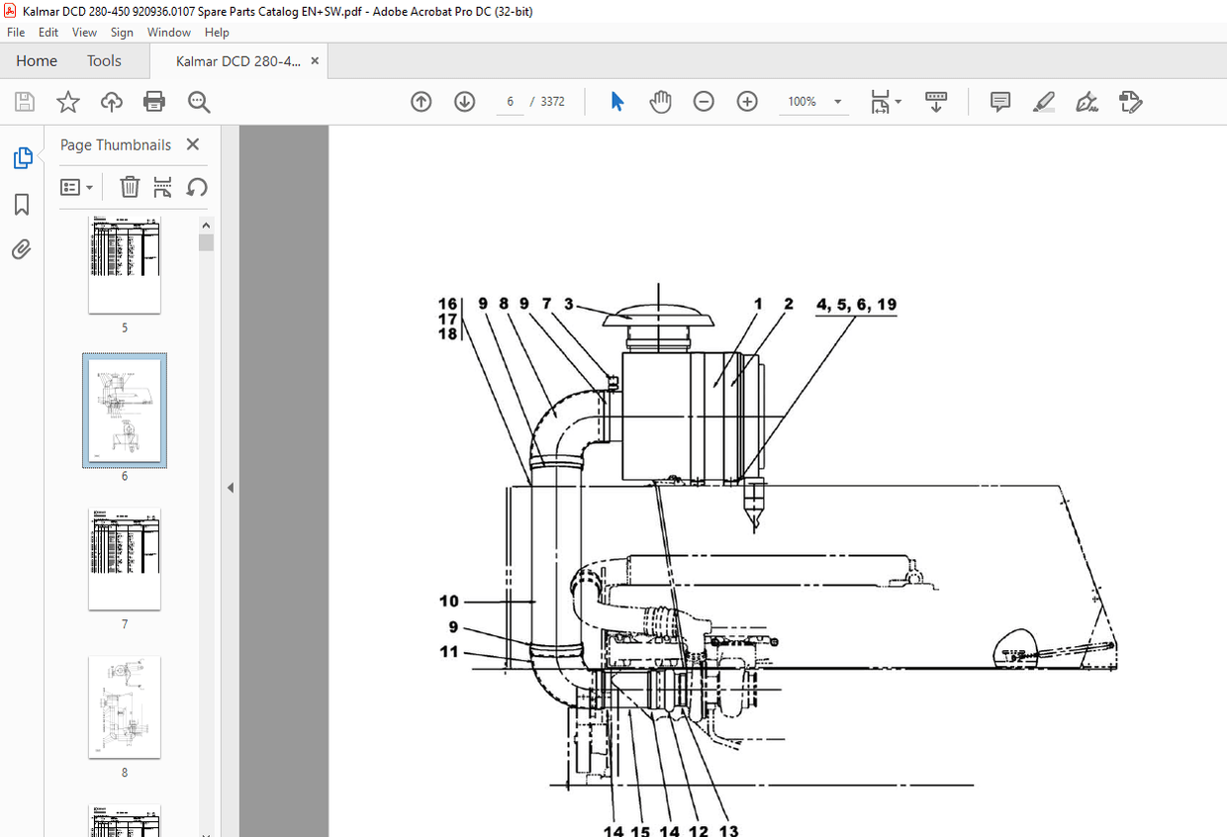Zoom out using the minus button
Viewport: 1227px width, 837px height.
704,101
